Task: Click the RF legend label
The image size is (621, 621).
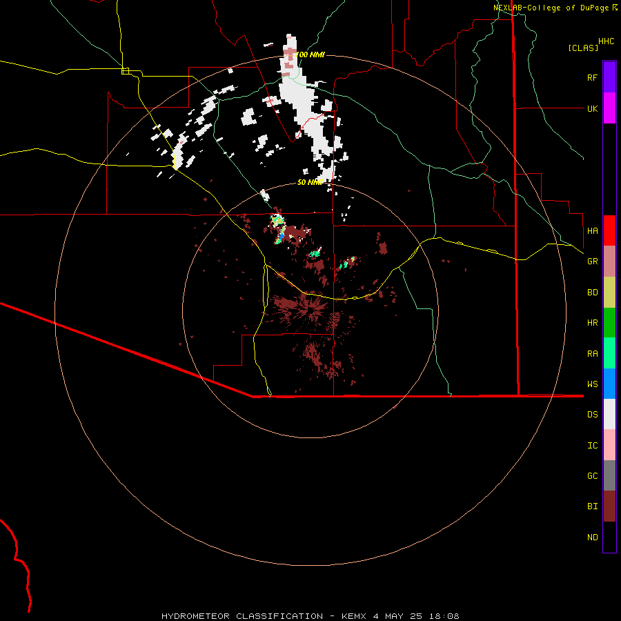Action: pyautogui.click(x=592, y=77)
